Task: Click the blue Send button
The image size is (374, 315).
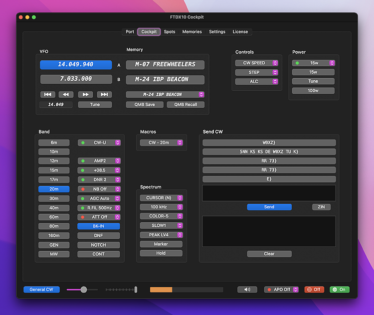Action: click(269, 207)
